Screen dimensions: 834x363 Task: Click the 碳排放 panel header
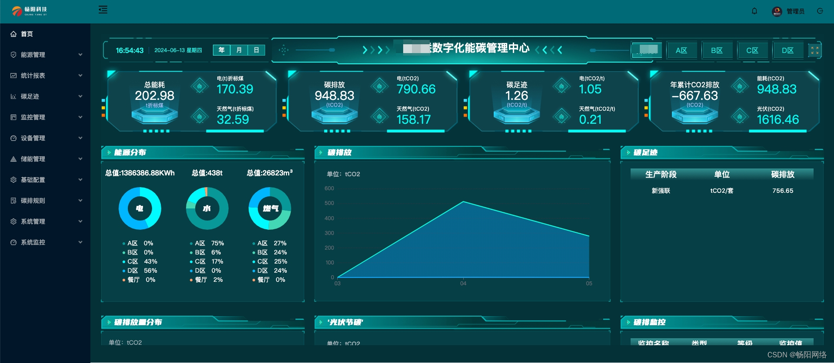tap(462, 152)
